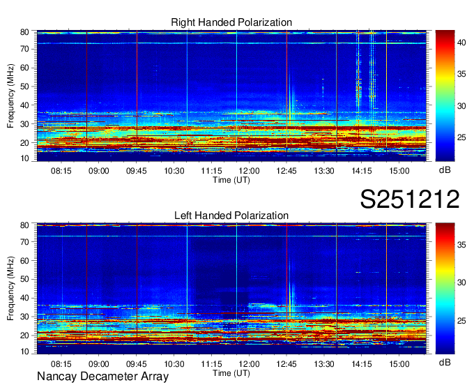Image resolution: width=474 pixels, height=385 pixels.
Task: Click the dB unit label beside lower colorbar
Action: click(x=444, y=363)
